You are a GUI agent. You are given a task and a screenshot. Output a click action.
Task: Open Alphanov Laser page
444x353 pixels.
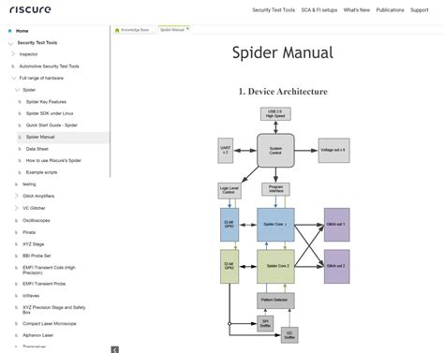click(x=37, y=335)
